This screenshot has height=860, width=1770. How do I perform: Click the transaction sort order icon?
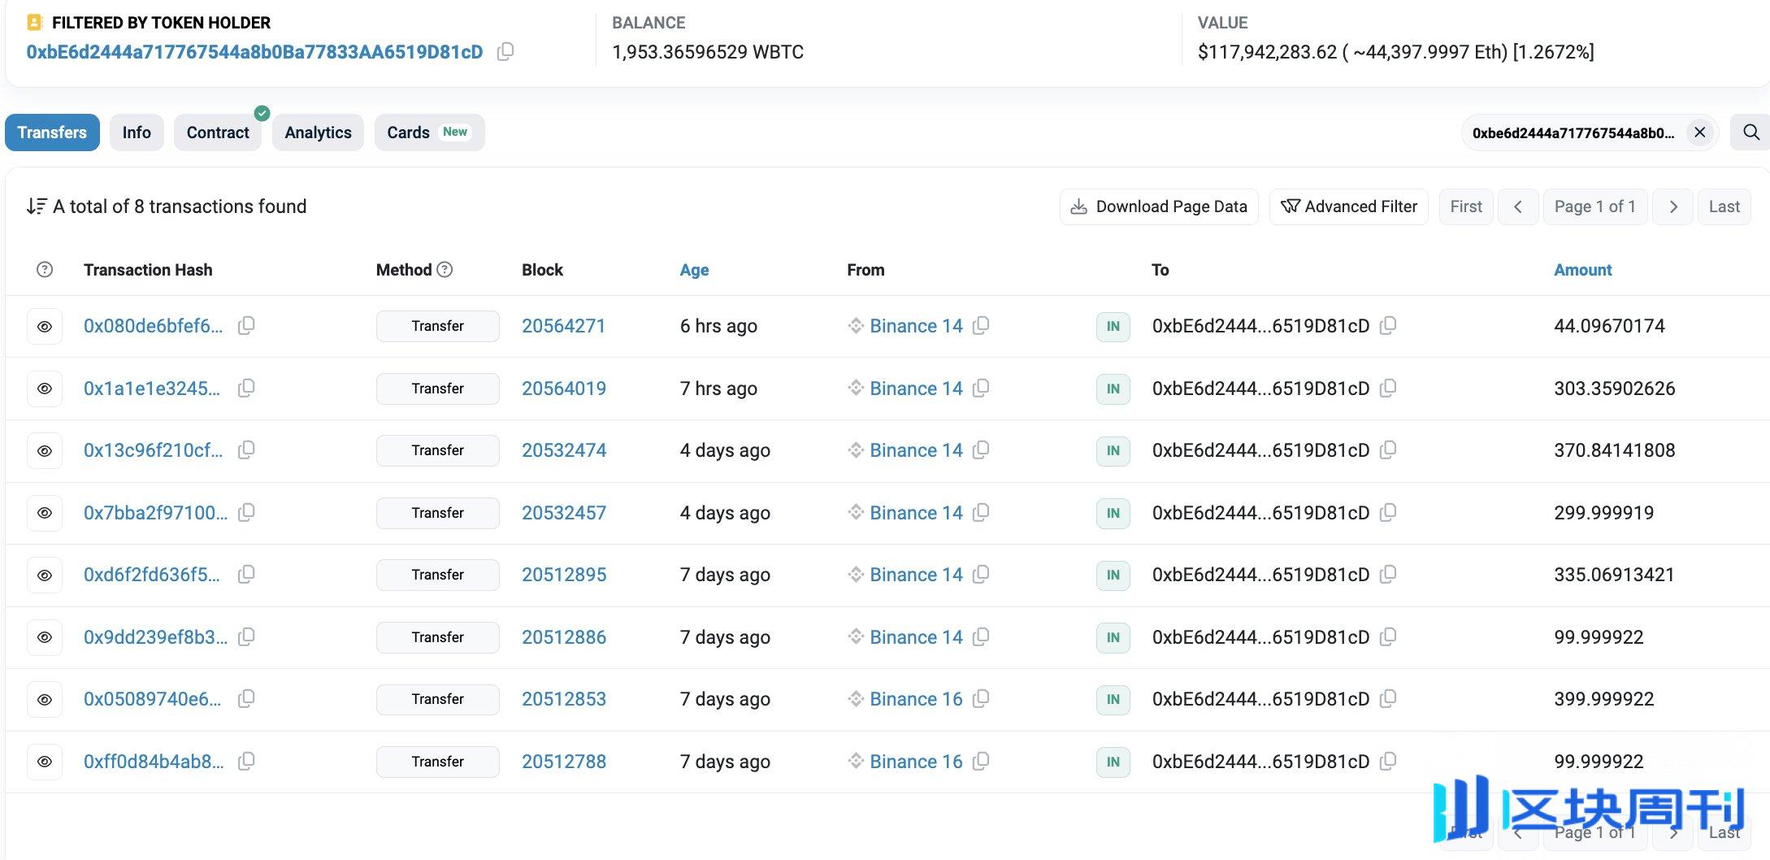[x=36, y=206]
